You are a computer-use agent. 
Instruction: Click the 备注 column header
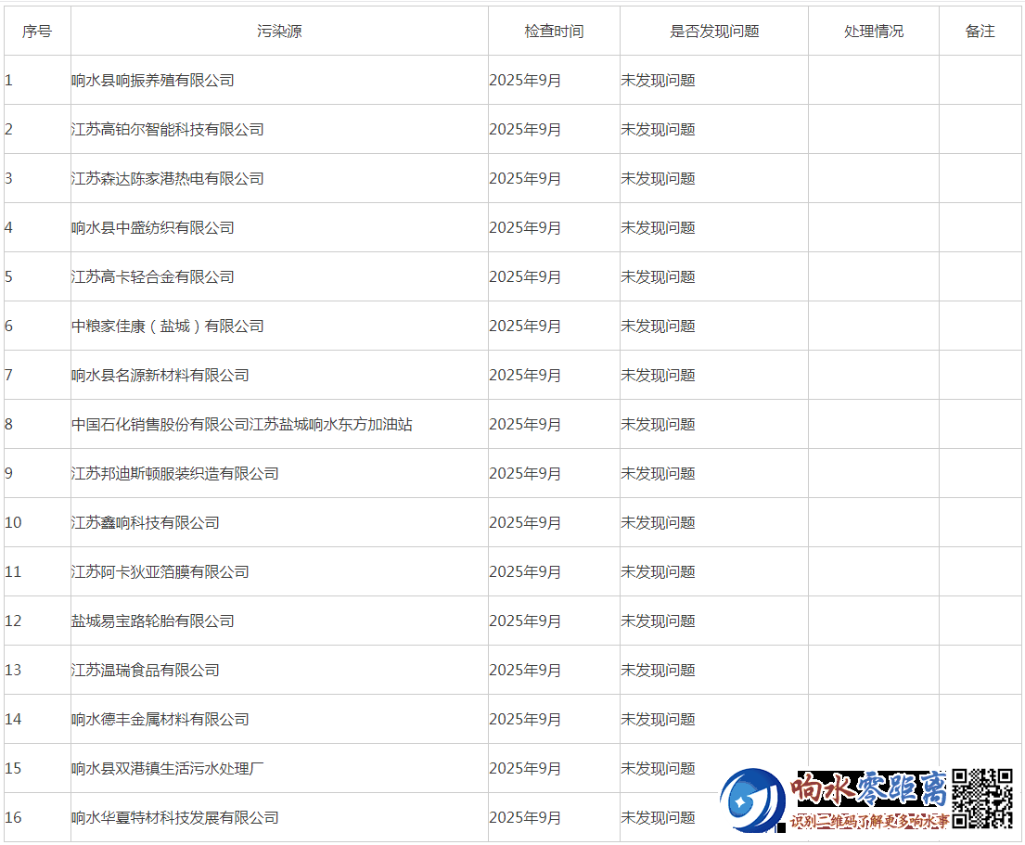980,32
